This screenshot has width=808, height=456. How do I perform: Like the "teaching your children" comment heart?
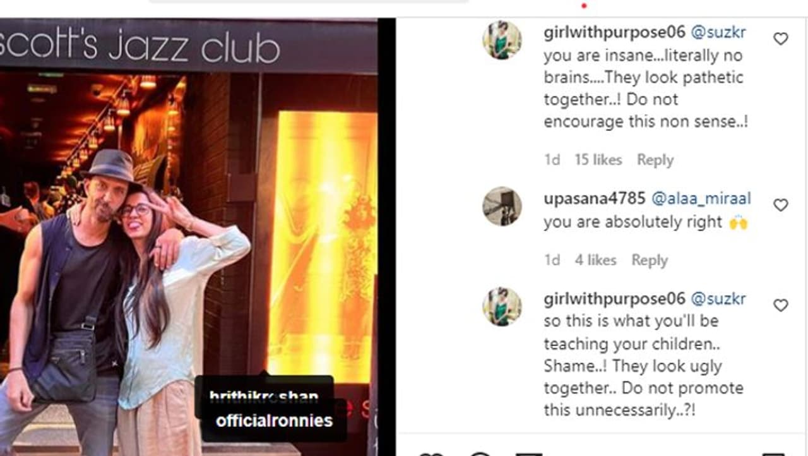(x=781, y=305)
